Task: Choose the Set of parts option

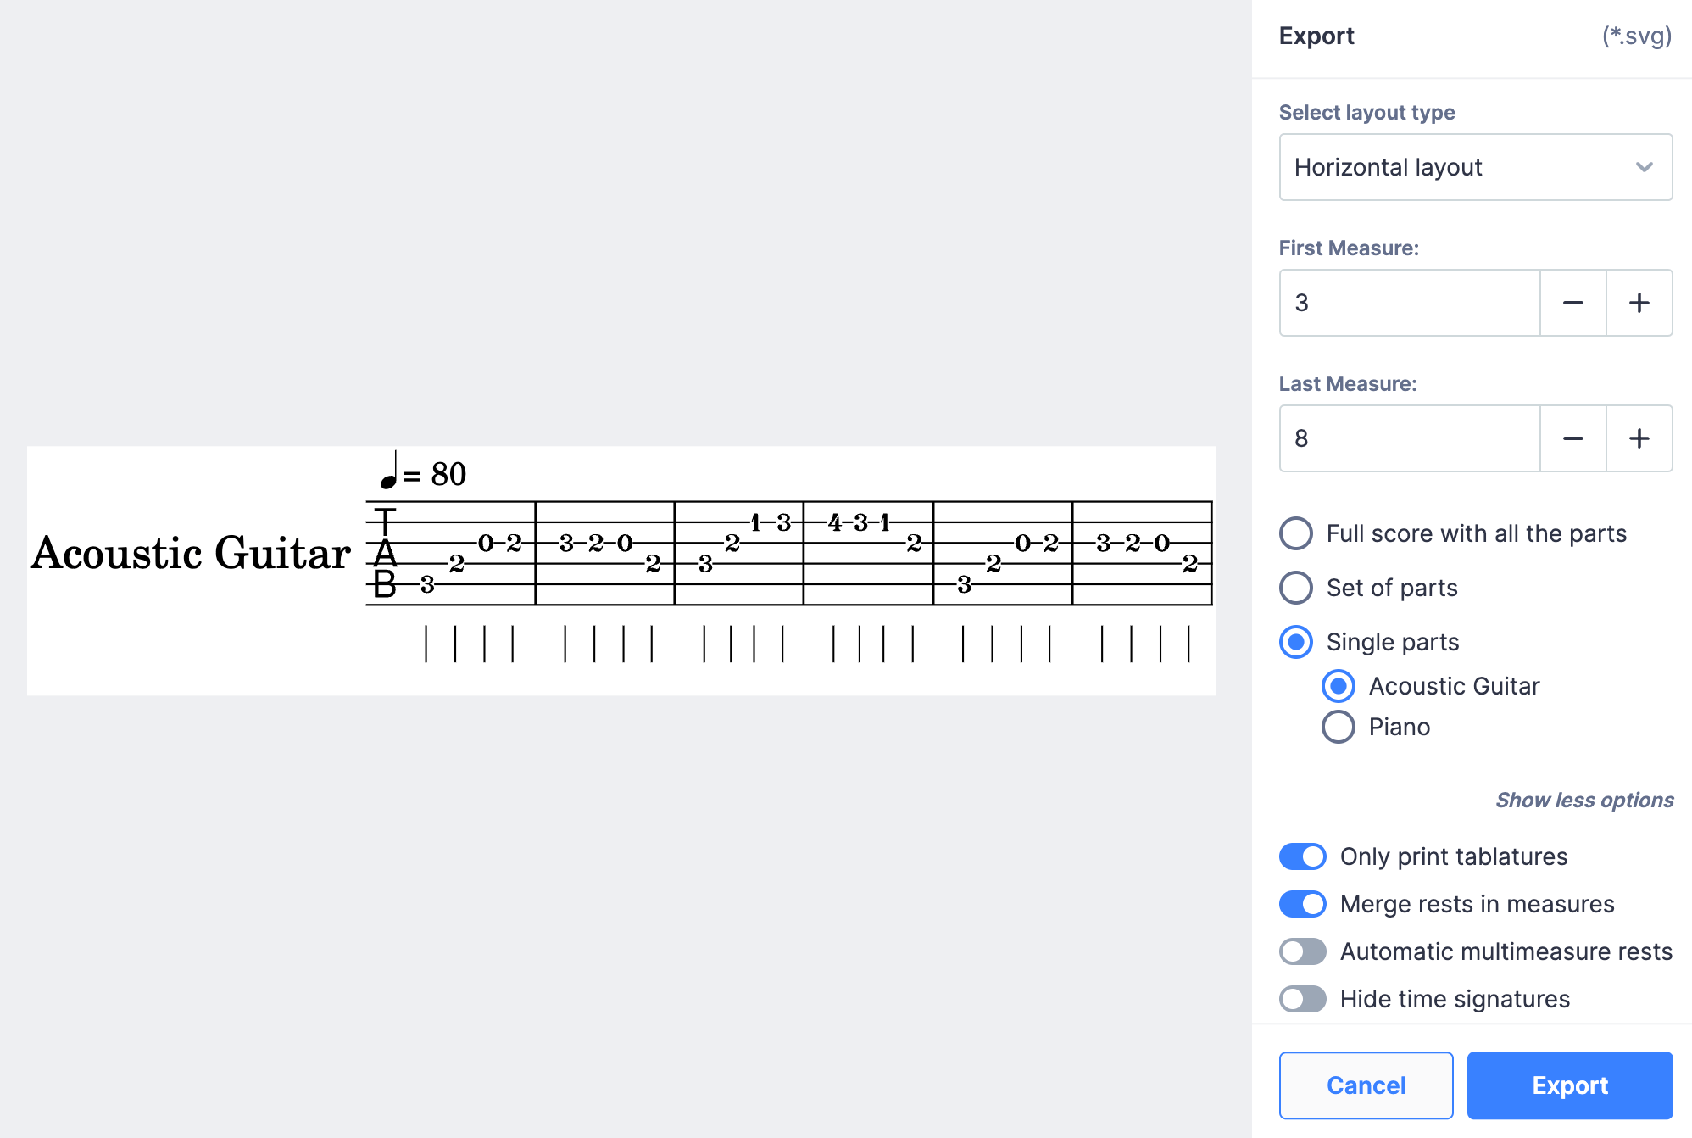Action: coord(1296,588)
